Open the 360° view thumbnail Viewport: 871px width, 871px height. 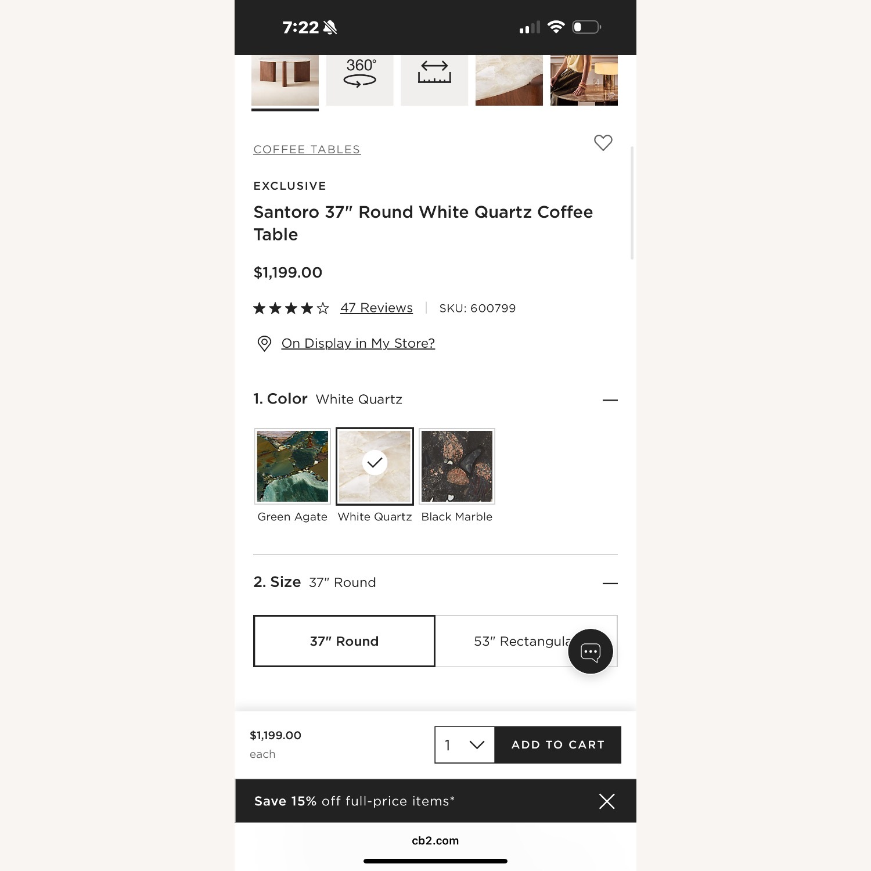point(359,80)
